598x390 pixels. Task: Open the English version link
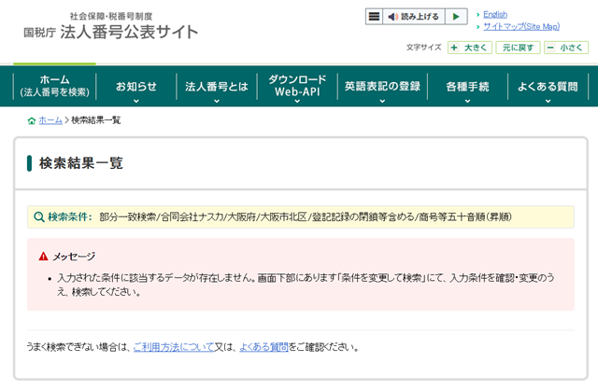495,14
